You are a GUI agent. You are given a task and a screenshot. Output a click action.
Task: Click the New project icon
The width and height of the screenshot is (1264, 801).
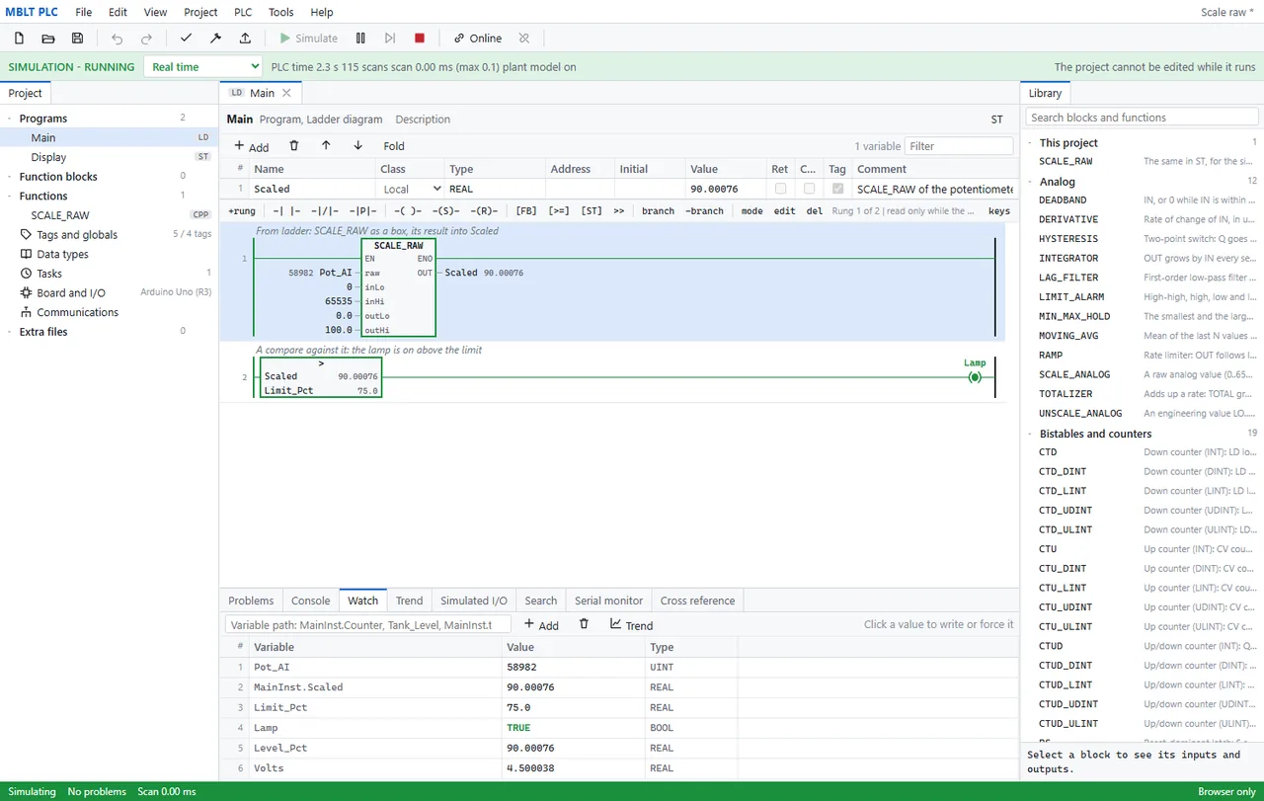click(x=19, y=39)
